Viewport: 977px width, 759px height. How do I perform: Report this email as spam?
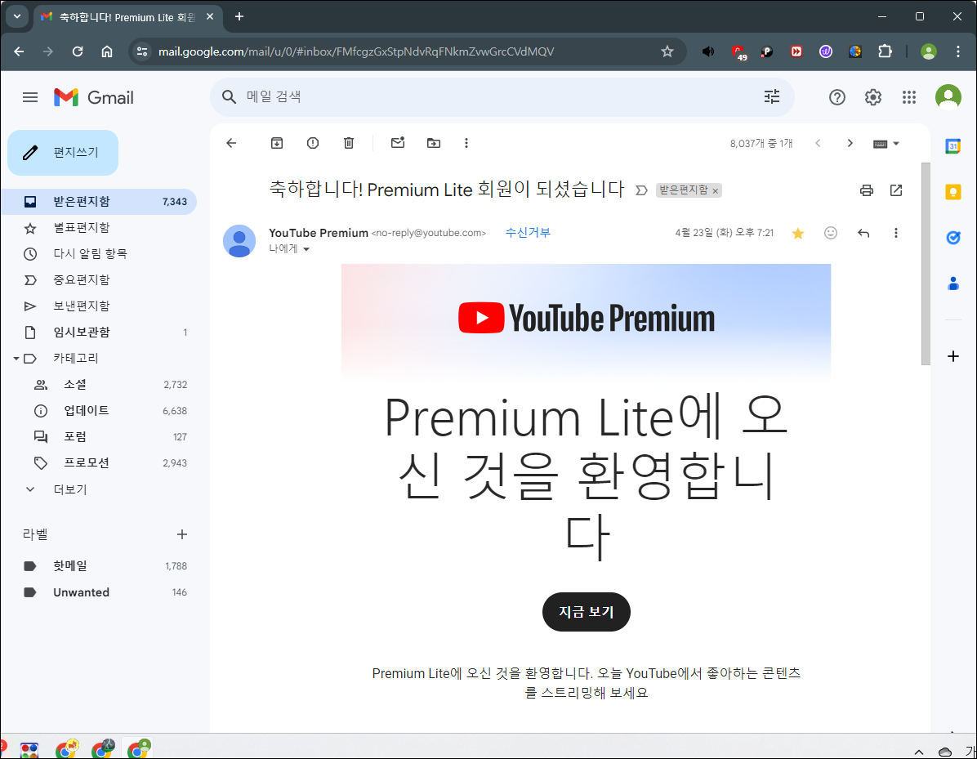click(x=313, y=143)
